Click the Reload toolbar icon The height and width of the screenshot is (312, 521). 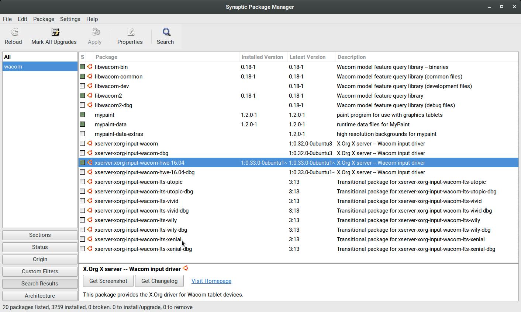pyautogui.click(x=14, y=33)
